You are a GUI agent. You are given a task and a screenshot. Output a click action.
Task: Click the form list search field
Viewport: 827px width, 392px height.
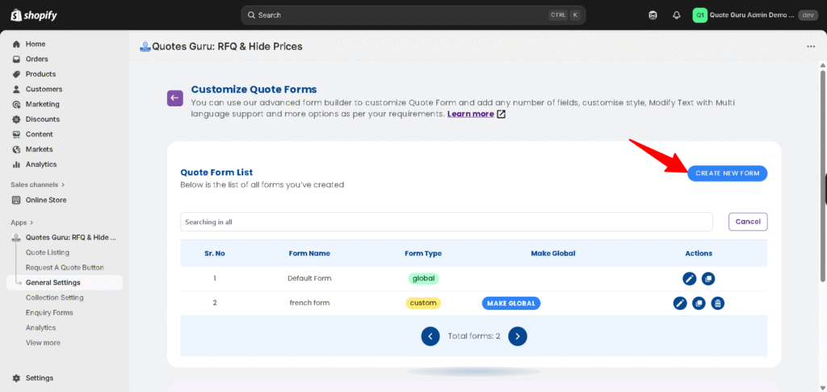click(x=446, y=222)
